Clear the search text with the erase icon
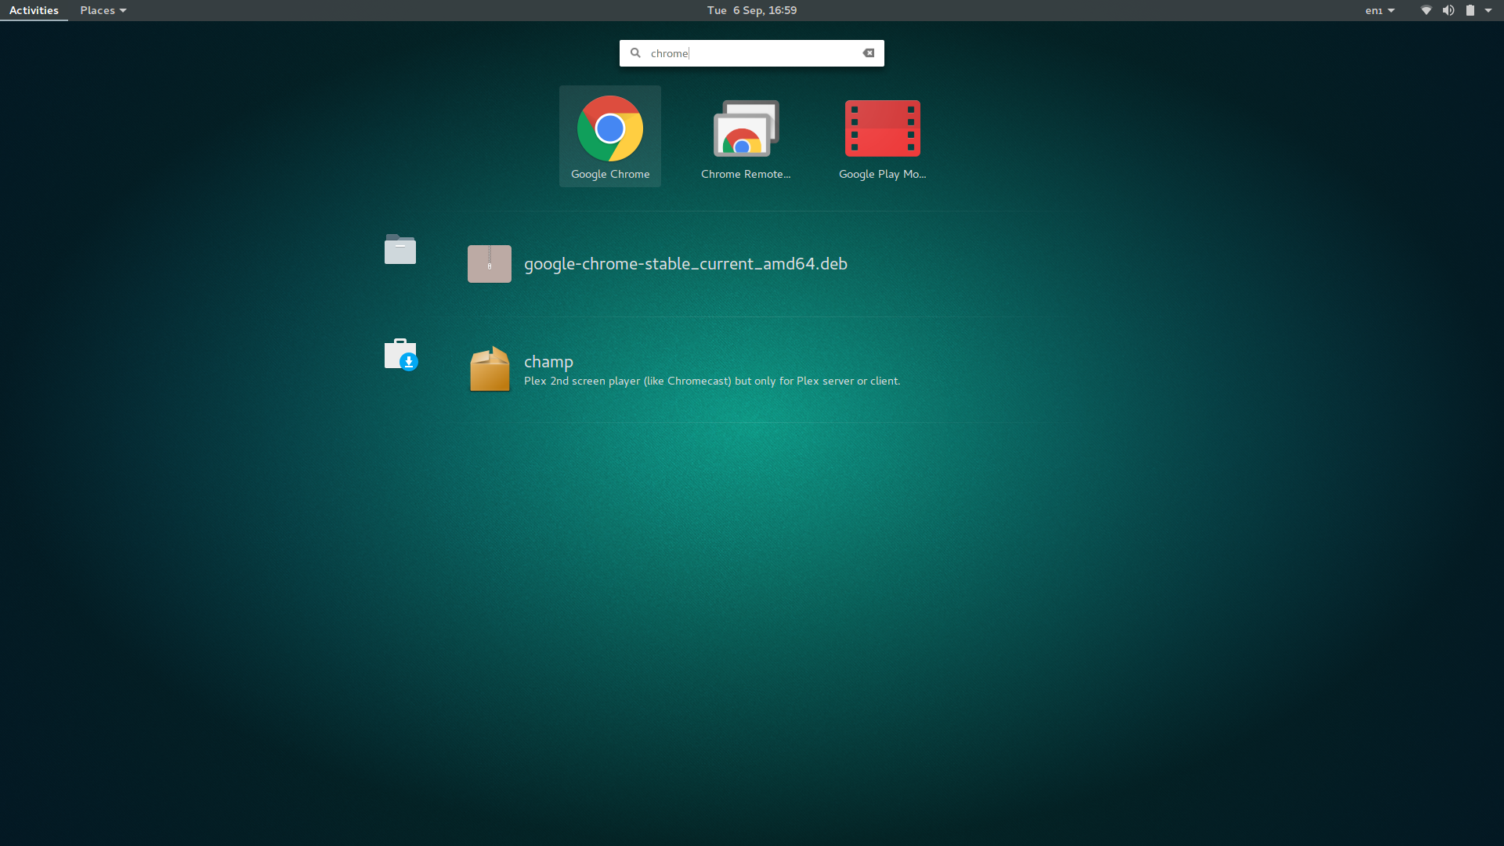This screenshot has width=1504, height=846. click(869, 53)
